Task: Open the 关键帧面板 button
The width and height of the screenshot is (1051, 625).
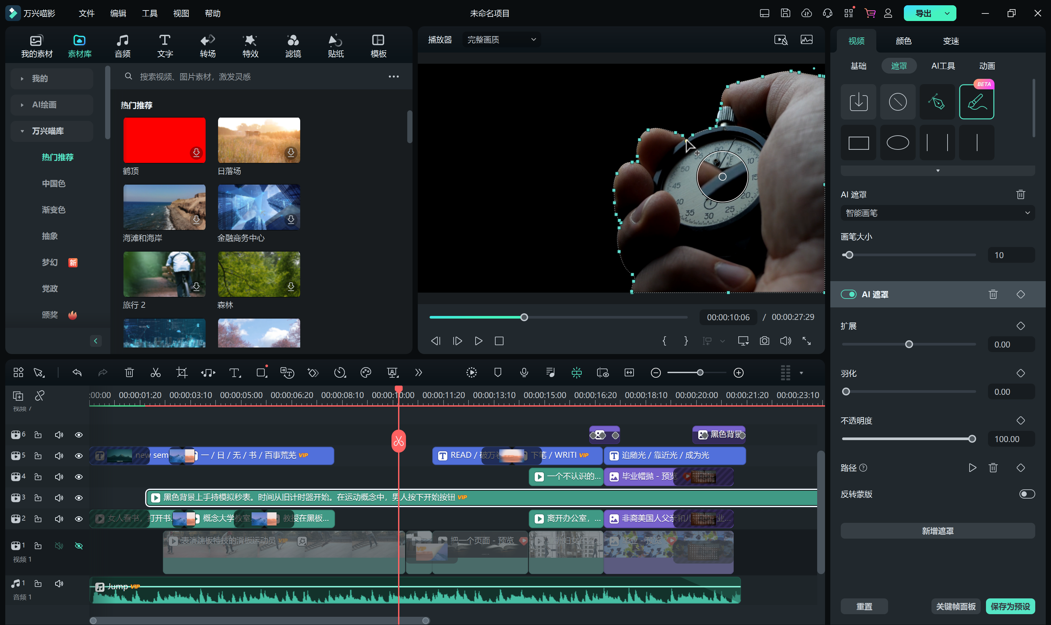Action: coord(955,607)
